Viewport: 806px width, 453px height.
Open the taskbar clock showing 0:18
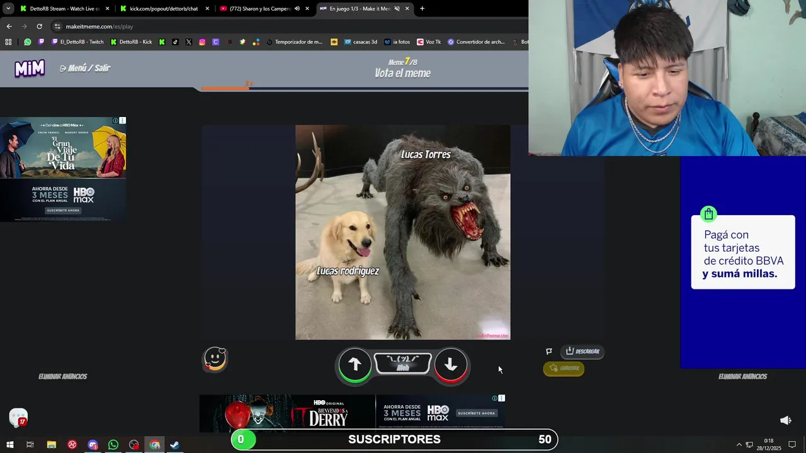click(x=769, y=445)
